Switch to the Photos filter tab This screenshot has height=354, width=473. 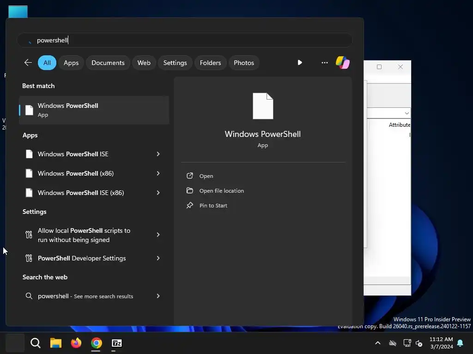pyautogui.click(x=244, y=63)
